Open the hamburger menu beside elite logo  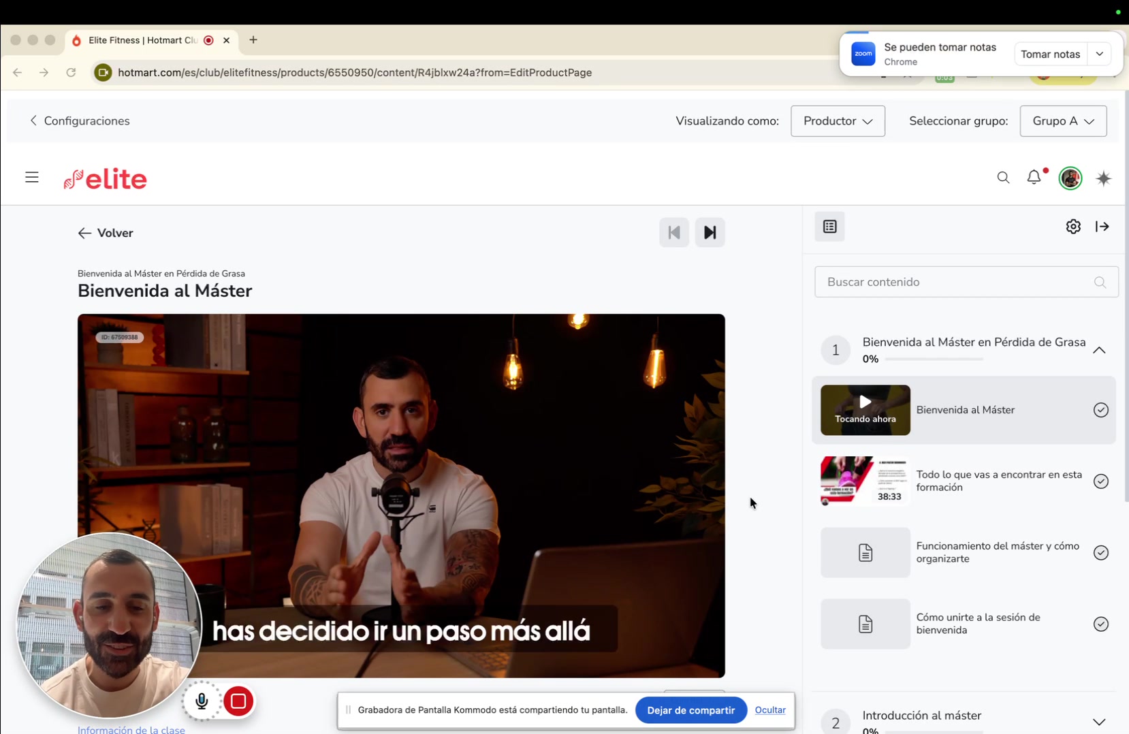pos(32,178)
